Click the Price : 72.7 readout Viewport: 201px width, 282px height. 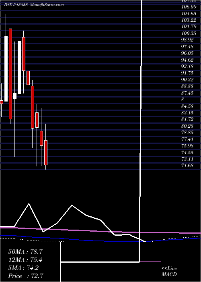[x=26, y=276]
